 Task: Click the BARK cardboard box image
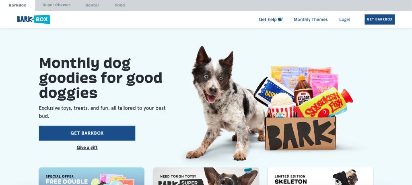tap(300, 133)
